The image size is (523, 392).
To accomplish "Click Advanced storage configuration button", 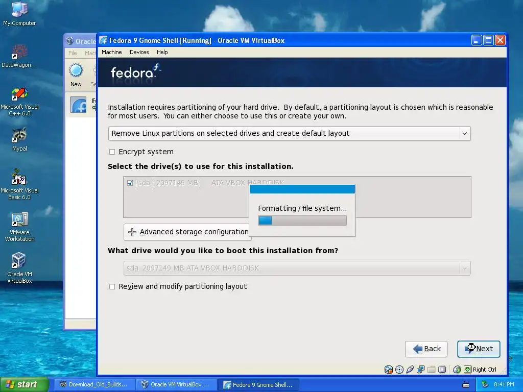I will click(x=187, y=232).
